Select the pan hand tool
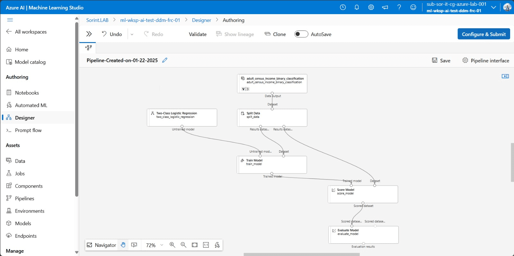The width and height of the screenshot is (514, 256). click(123, 245)
